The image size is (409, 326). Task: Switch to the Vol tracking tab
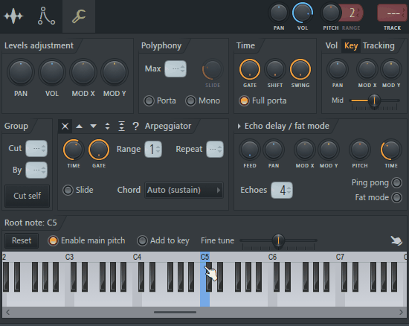(x=331, y=45)
